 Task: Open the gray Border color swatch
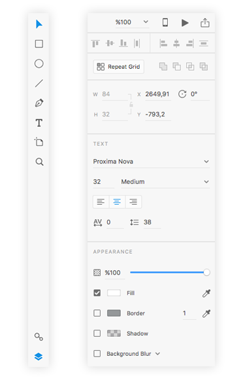click(114, 313)
